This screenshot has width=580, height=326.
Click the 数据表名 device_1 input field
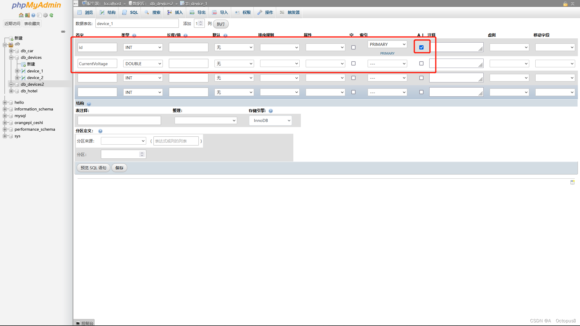137,24
